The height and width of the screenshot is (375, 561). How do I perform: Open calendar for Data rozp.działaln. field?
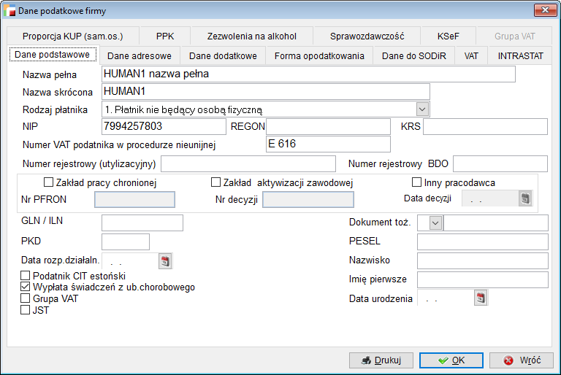(165, 260)
